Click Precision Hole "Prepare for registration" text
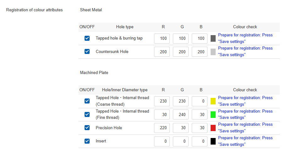287x159 pixels. tap(245, 125)
